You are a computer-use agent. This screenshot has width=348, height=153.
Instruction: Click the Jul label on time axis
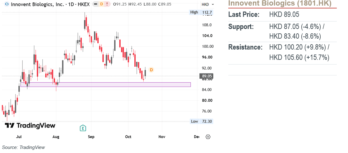19,137
